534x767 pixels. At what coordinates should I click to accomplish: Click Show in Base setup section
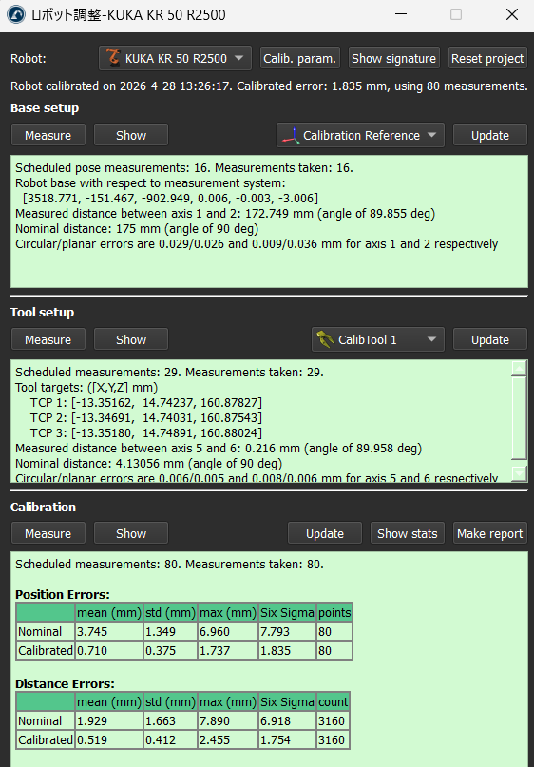(x=131, y=135)
